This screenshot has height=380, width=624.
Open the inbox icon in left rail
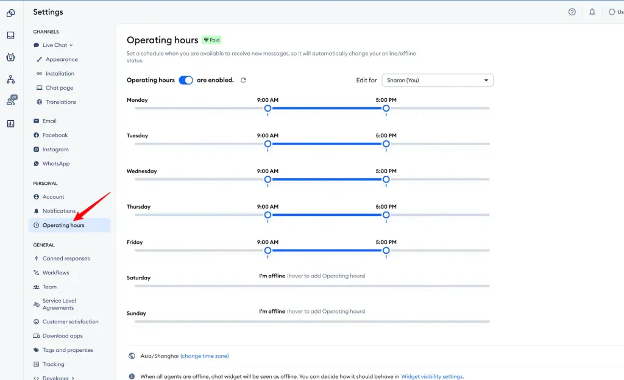point(11,35)
